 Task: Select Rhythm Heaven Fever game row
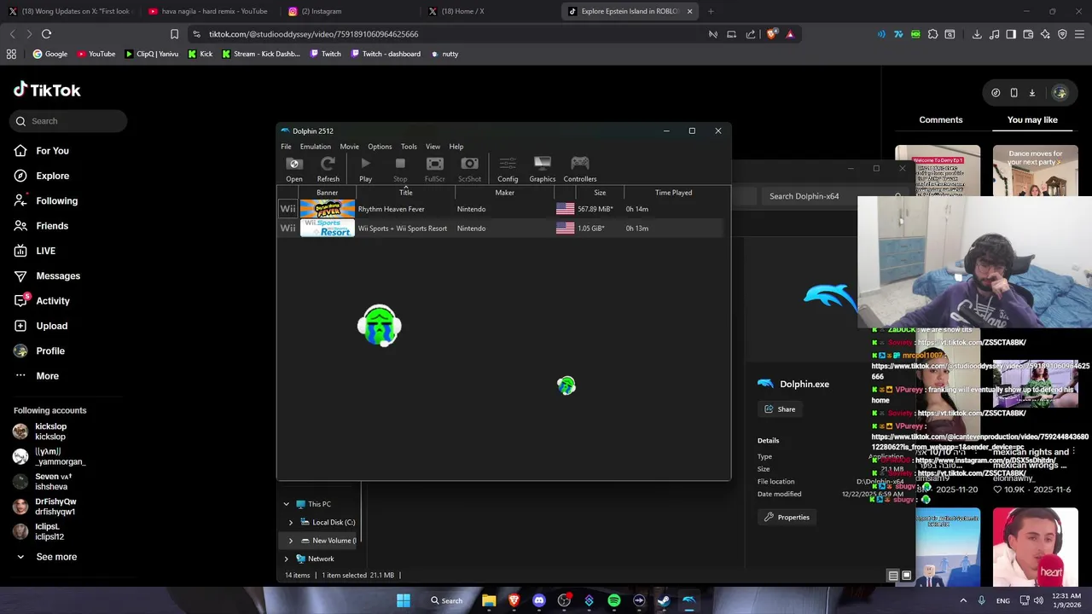[x=502, y=209]
